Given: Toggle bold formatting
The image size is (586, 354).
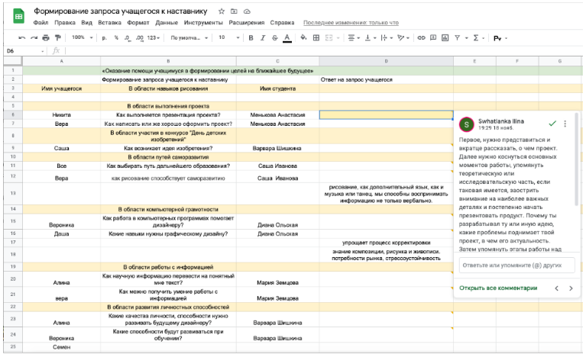Looking at the screenshot, I should 250,37.
